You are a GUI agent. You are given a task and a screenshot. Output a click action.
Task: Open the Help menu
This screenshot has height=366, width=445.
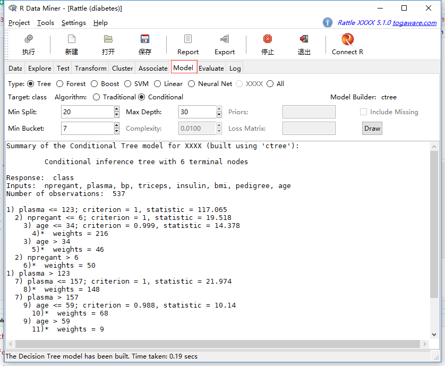100,23
